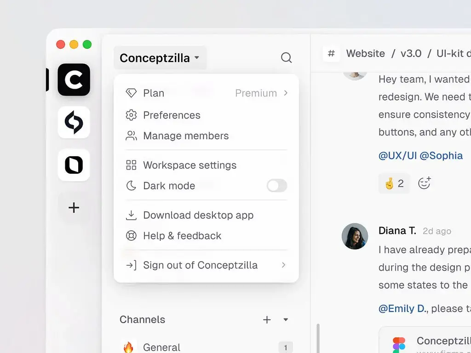
Task: Click the add reaction smiley icon
Action: point(424,183)
